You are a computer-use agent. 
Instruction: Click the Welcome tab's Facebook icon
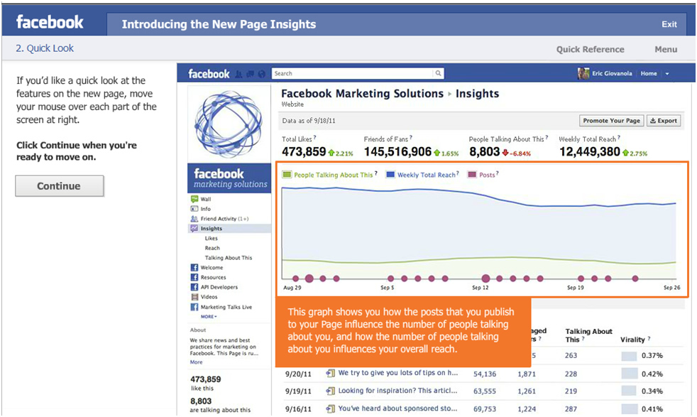click(194, 268)
